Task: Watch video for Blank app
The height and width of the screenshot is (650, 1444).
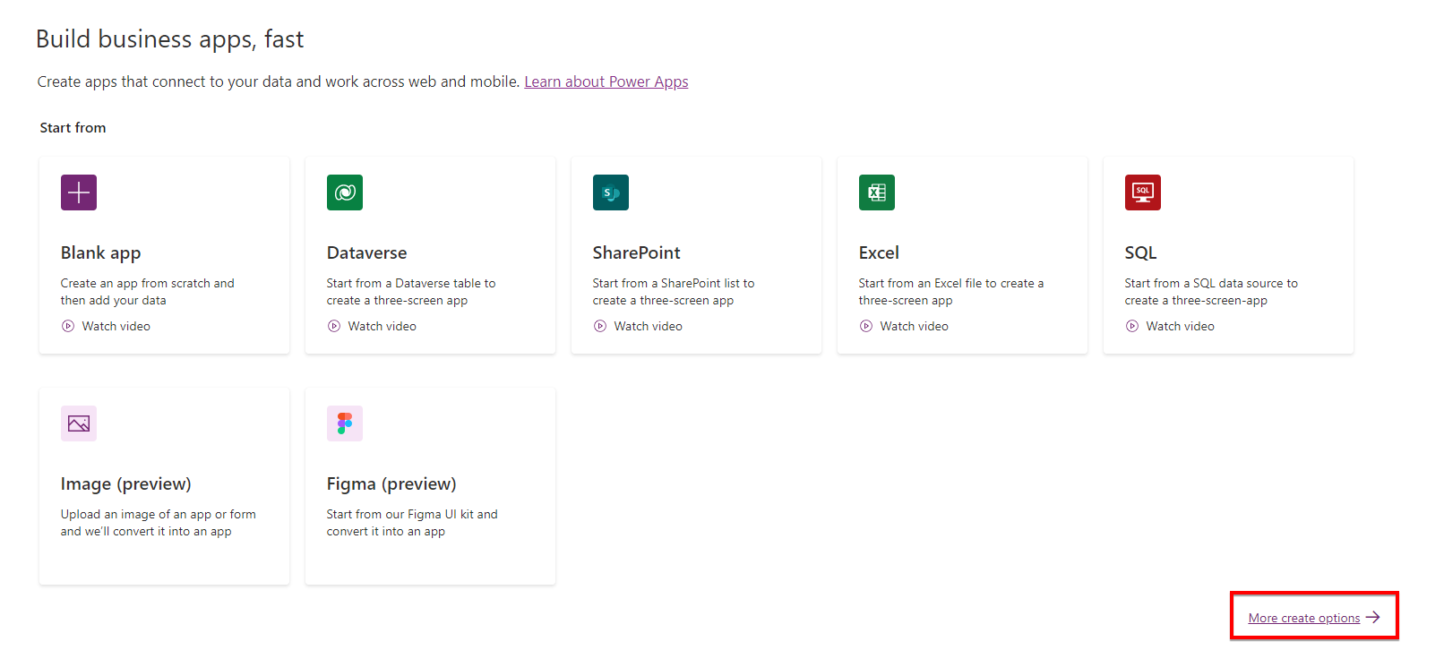Action: 116,326
